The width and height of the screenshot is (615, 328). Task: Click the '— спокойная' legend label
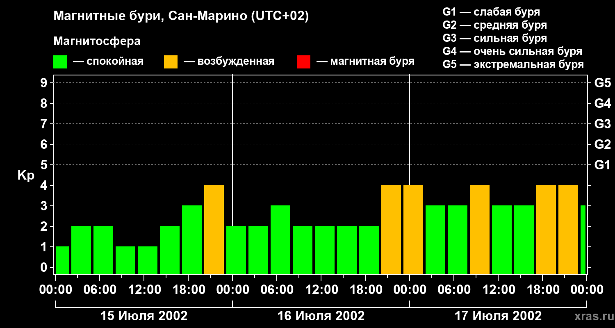pos(108,61)
